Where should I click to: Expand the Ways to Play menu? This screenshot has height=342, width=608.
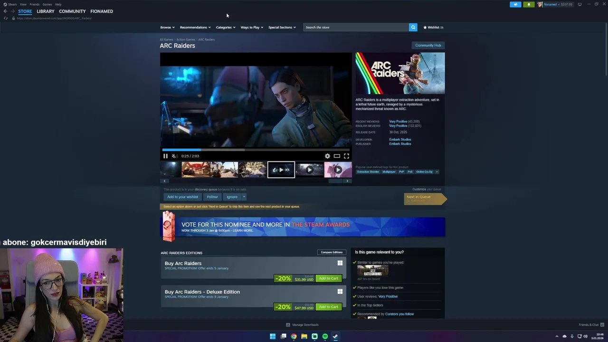click(x=252, y=27)
